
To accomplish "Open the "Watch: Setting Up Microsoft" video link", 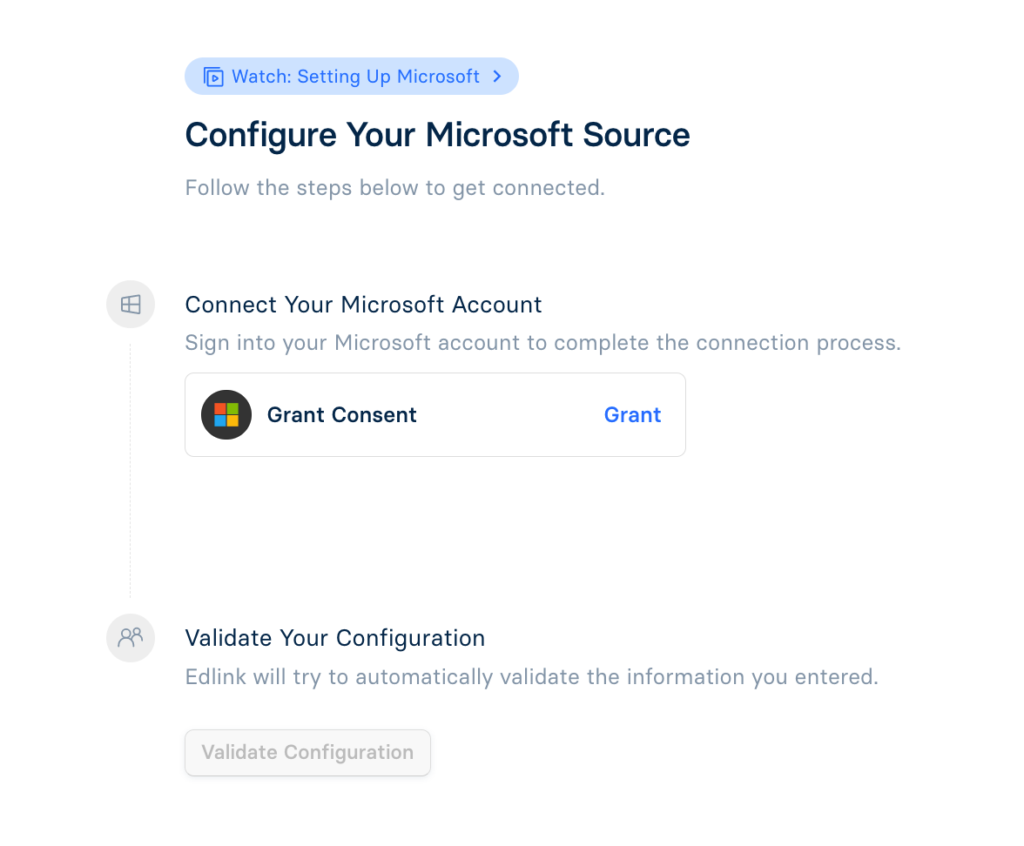I will coord(355,77).
